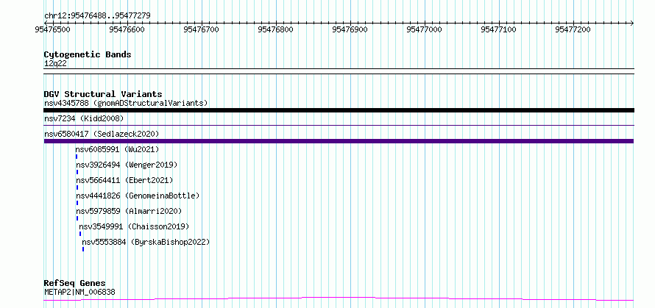655x308 pixels.
Task: Click ruler tick label 95477200
Action: click(573, 29)
